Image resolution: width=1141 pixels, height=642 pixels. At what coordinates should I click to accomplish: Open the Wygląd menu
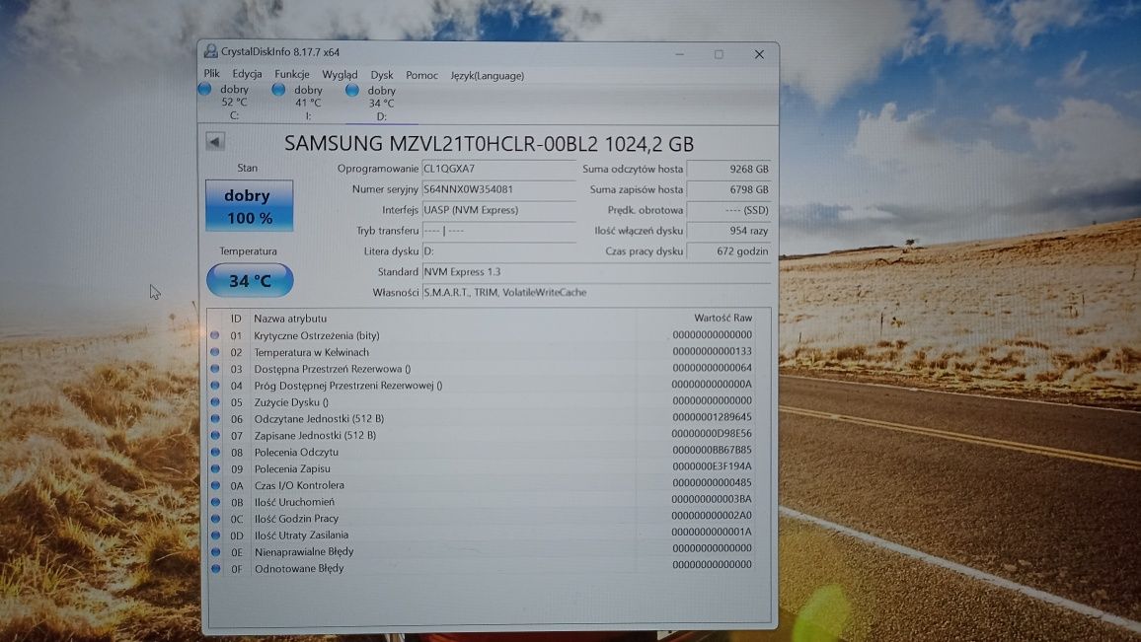tap(340, 75)
